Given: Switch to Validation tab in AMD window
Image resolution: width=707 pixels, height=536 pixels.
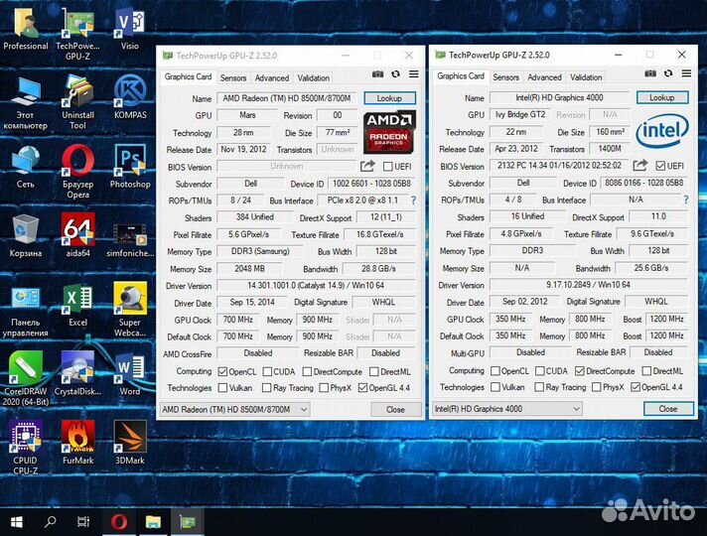Looking at the screenshot, I should (x=314, y=78).
